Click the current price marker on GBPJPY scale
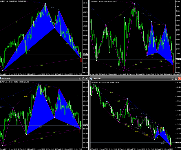Viewport: 181px width, 150px height. [x=178, y=142]
